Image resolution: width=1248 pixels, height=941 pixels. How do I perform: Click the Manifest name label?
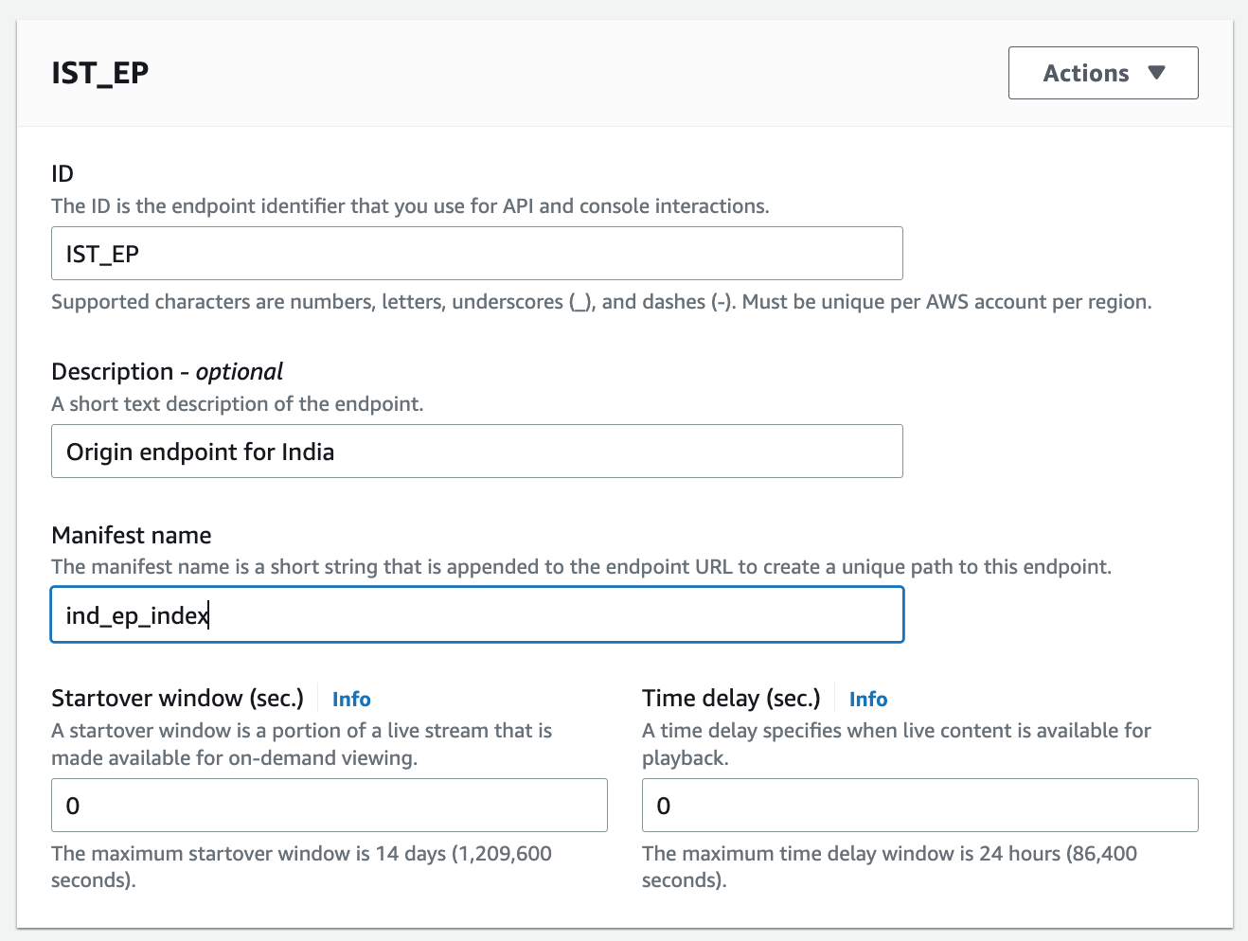coord(131,535)
